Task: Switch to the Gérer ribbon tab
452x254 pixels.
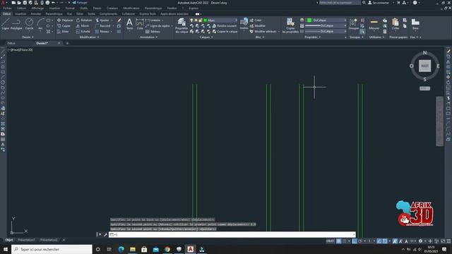Action: point(80,14)
